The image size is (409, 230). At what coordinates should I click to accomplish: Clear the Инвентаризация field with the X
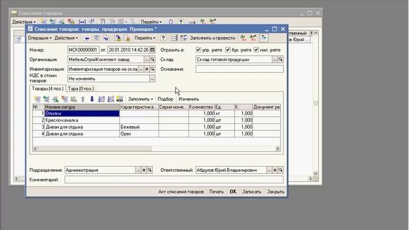146,69
